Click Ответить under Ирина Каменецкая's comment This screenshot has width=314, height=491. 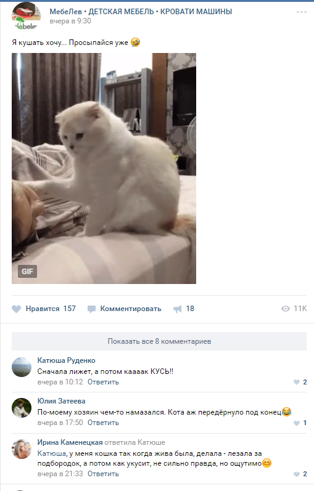(103, 474)
